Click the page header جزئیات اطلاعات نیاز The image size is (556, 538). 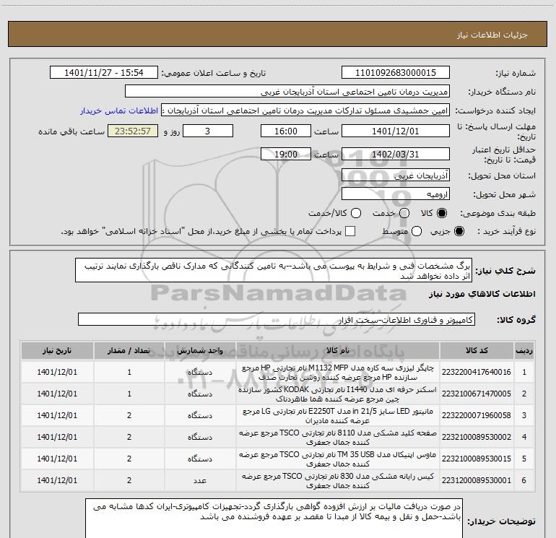pos(492,35)
